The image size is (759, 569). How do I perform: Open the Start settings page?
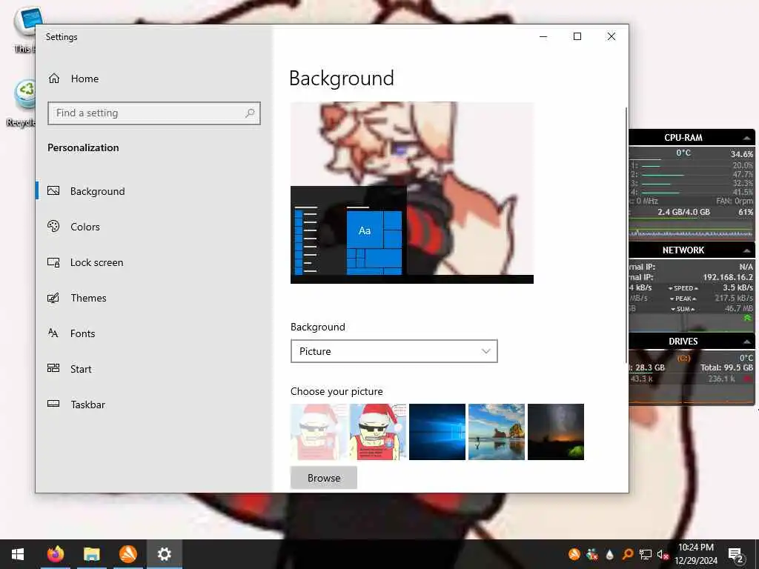pyautogui.click(x=81, y=369)
